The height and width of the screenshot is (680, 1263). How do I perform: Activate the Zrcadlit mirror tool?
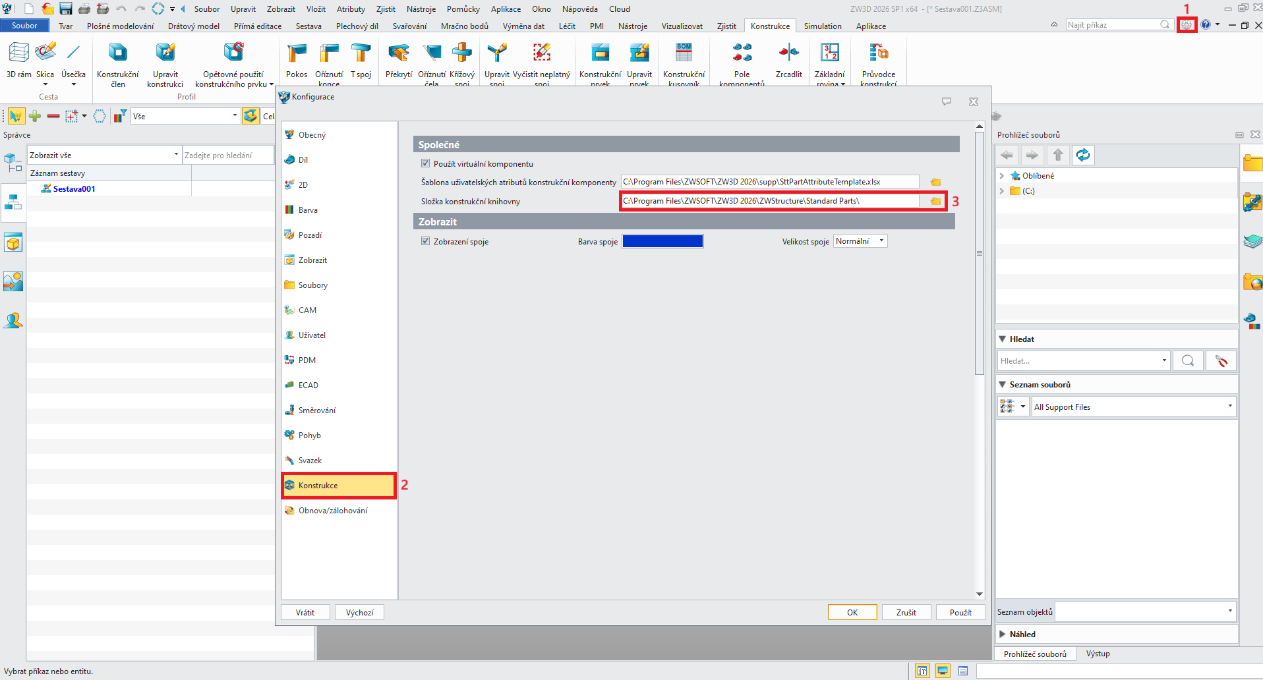(x=789, y=60)
